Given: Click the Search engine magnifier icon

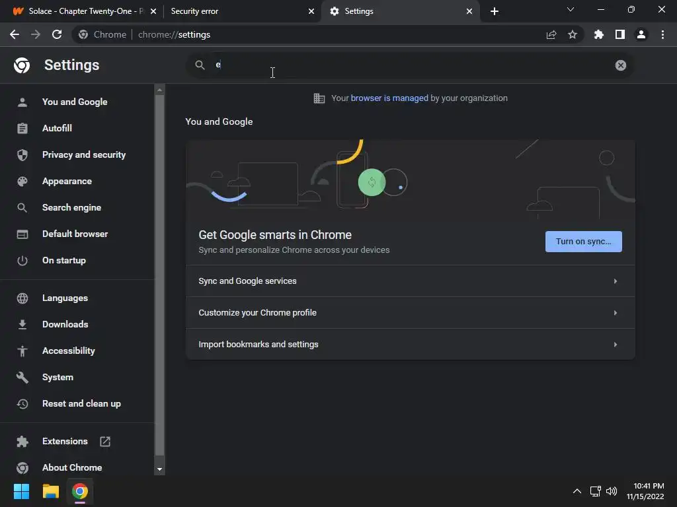Looking at the screenshot, I should point(22,208).
